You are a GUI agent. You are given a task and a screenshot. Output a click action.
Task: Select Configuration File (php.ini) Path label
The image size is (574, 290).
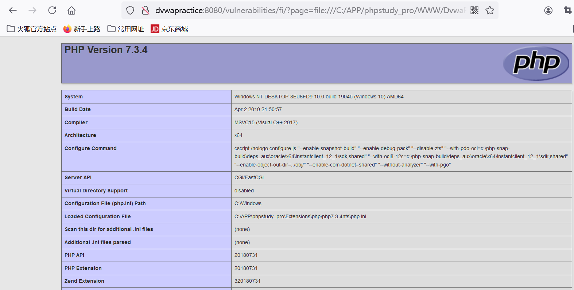pos(105,203)
